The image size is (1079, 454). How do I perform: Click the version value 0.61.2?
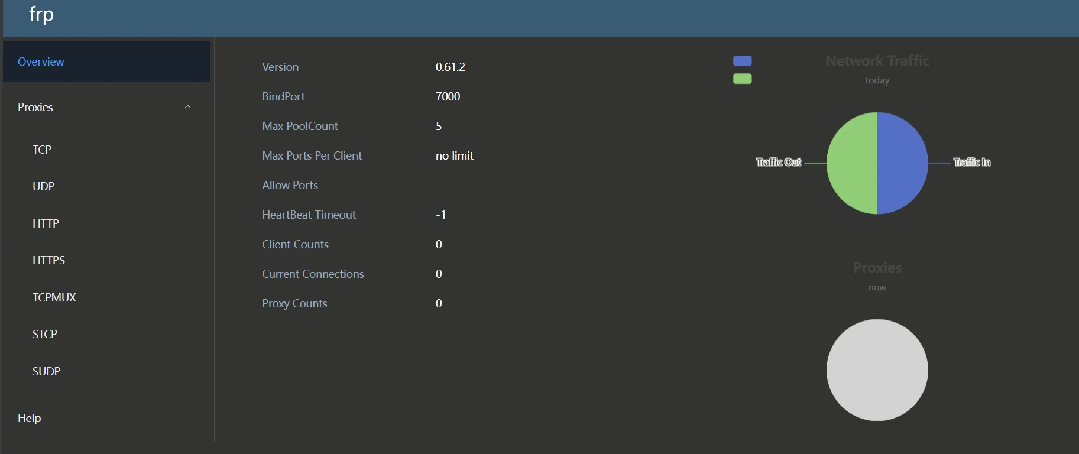450,67
